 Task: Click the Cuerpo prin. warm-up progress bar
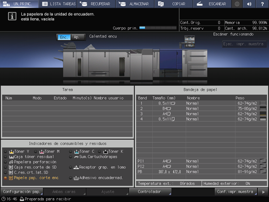coord(158,28)
